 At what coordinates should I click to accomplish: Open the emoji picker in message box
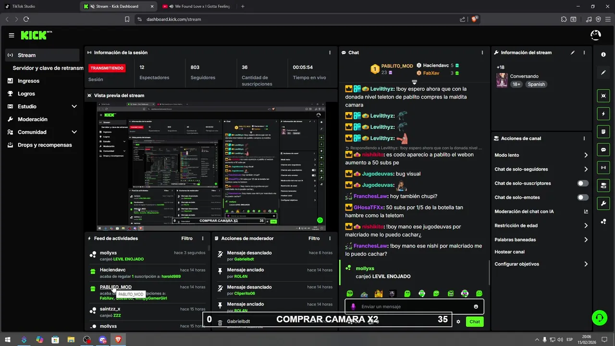tap(476, 307)
